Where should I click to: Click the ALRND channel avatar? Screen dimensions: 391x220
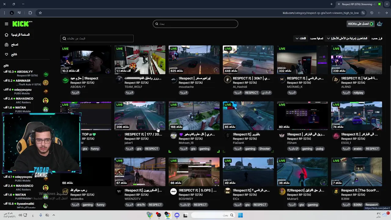click(336, 80)
